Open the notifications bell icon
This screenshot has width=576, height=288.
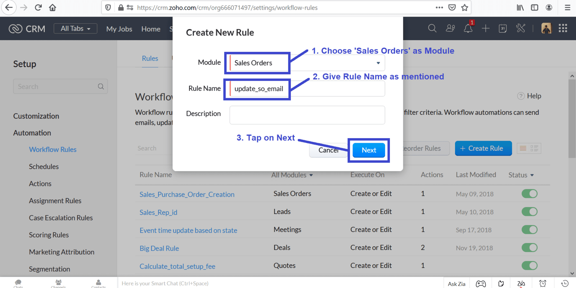coord(468,28)
